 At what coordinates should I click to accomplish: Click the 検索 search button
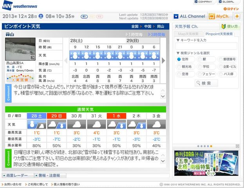pos(206,83)
